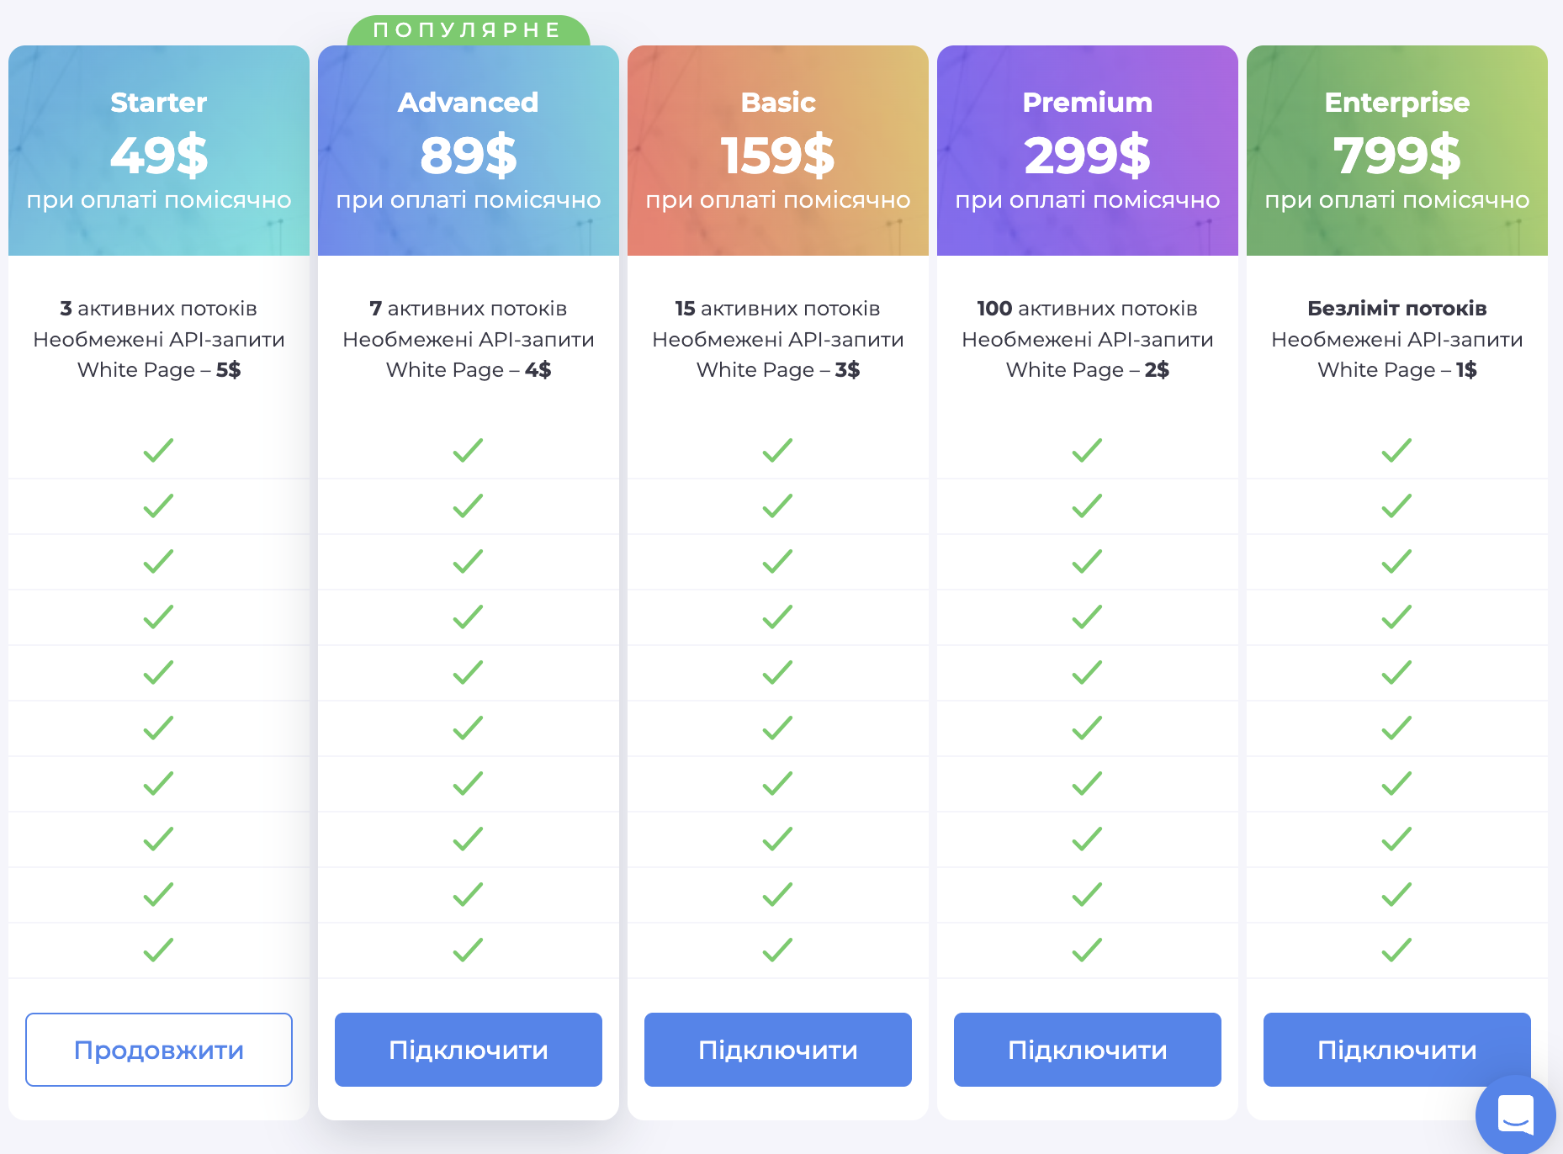Viewport: 1563px width, 1154px height.
Task: Select the Premium 299$ plan header
Action: [1088, 151]
